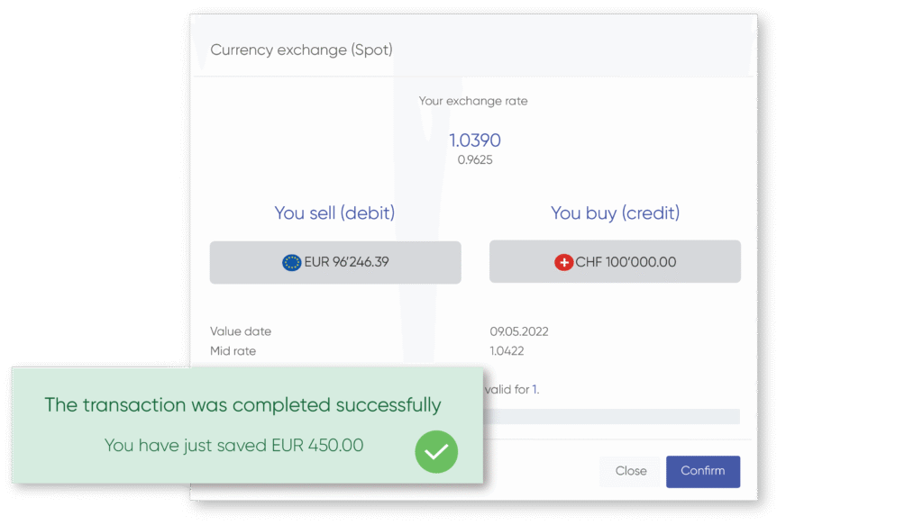Select the 'You sell (debit)' amount field

(334, 262)
